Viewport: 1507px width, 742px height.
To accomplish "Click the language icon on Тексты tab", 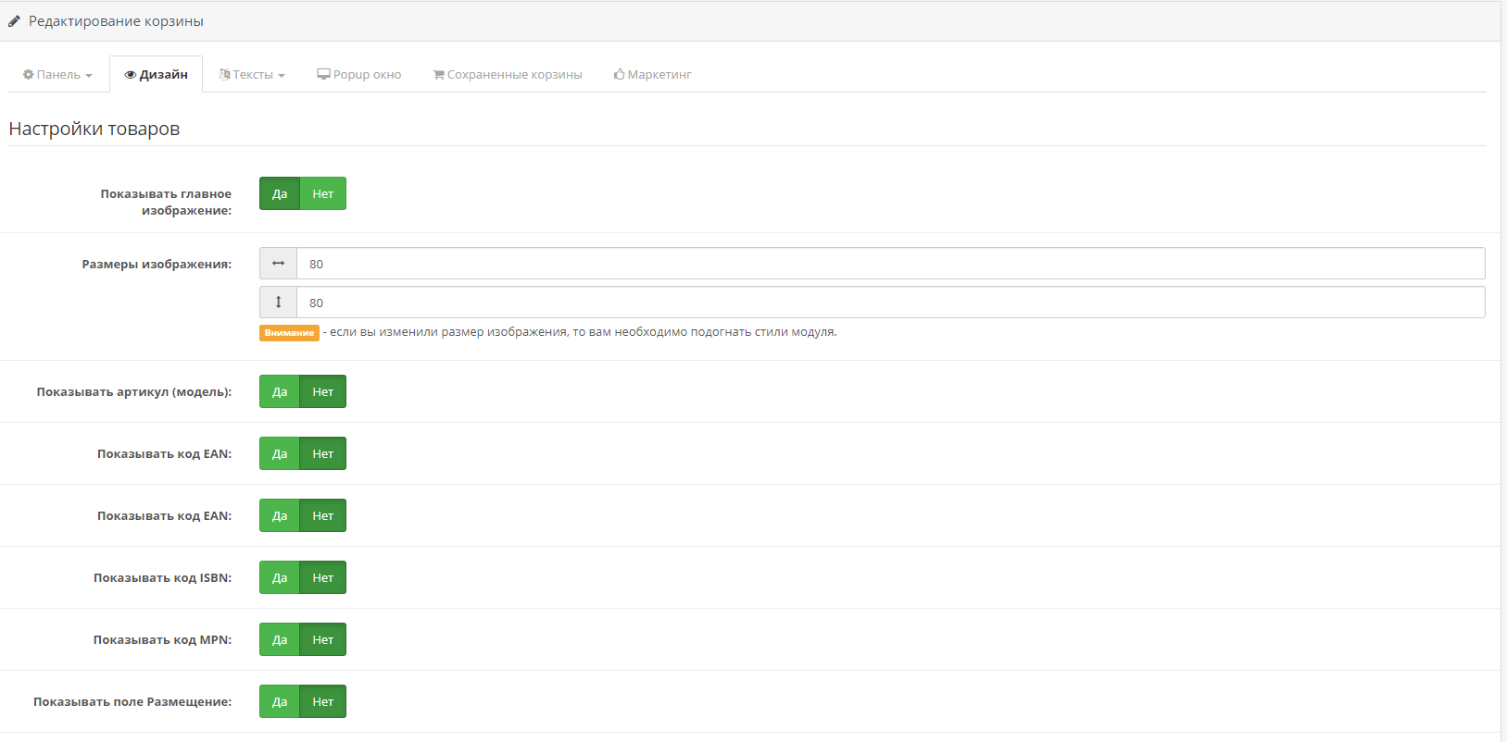I will (x=224, y=75).
